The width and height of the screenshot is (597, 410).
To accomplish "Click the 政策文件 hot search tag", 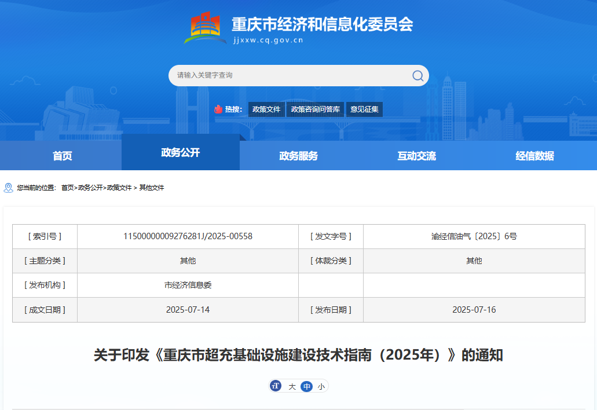I will coord(266,109).
